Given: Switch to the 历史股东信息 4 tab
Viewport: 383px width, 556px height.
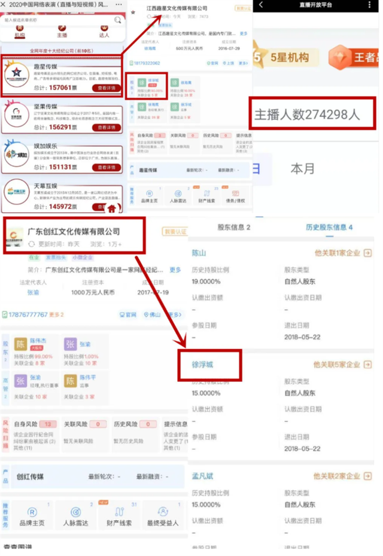Looking at the screenshot, I should [x=329, y=227].
